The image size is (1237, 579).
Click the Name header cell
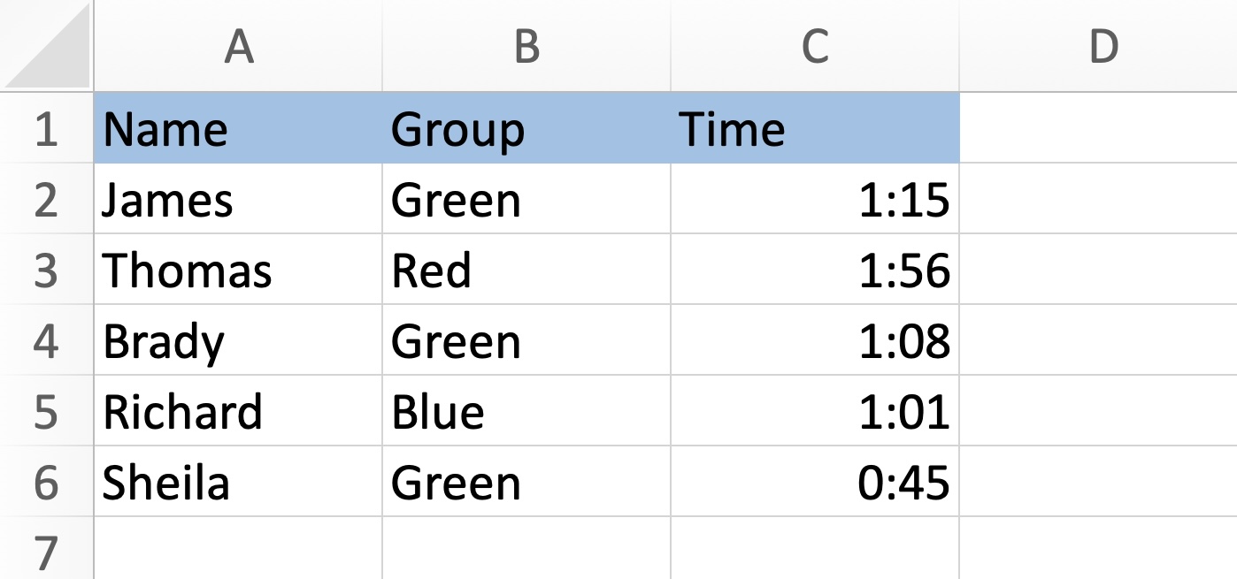(237, 128)
